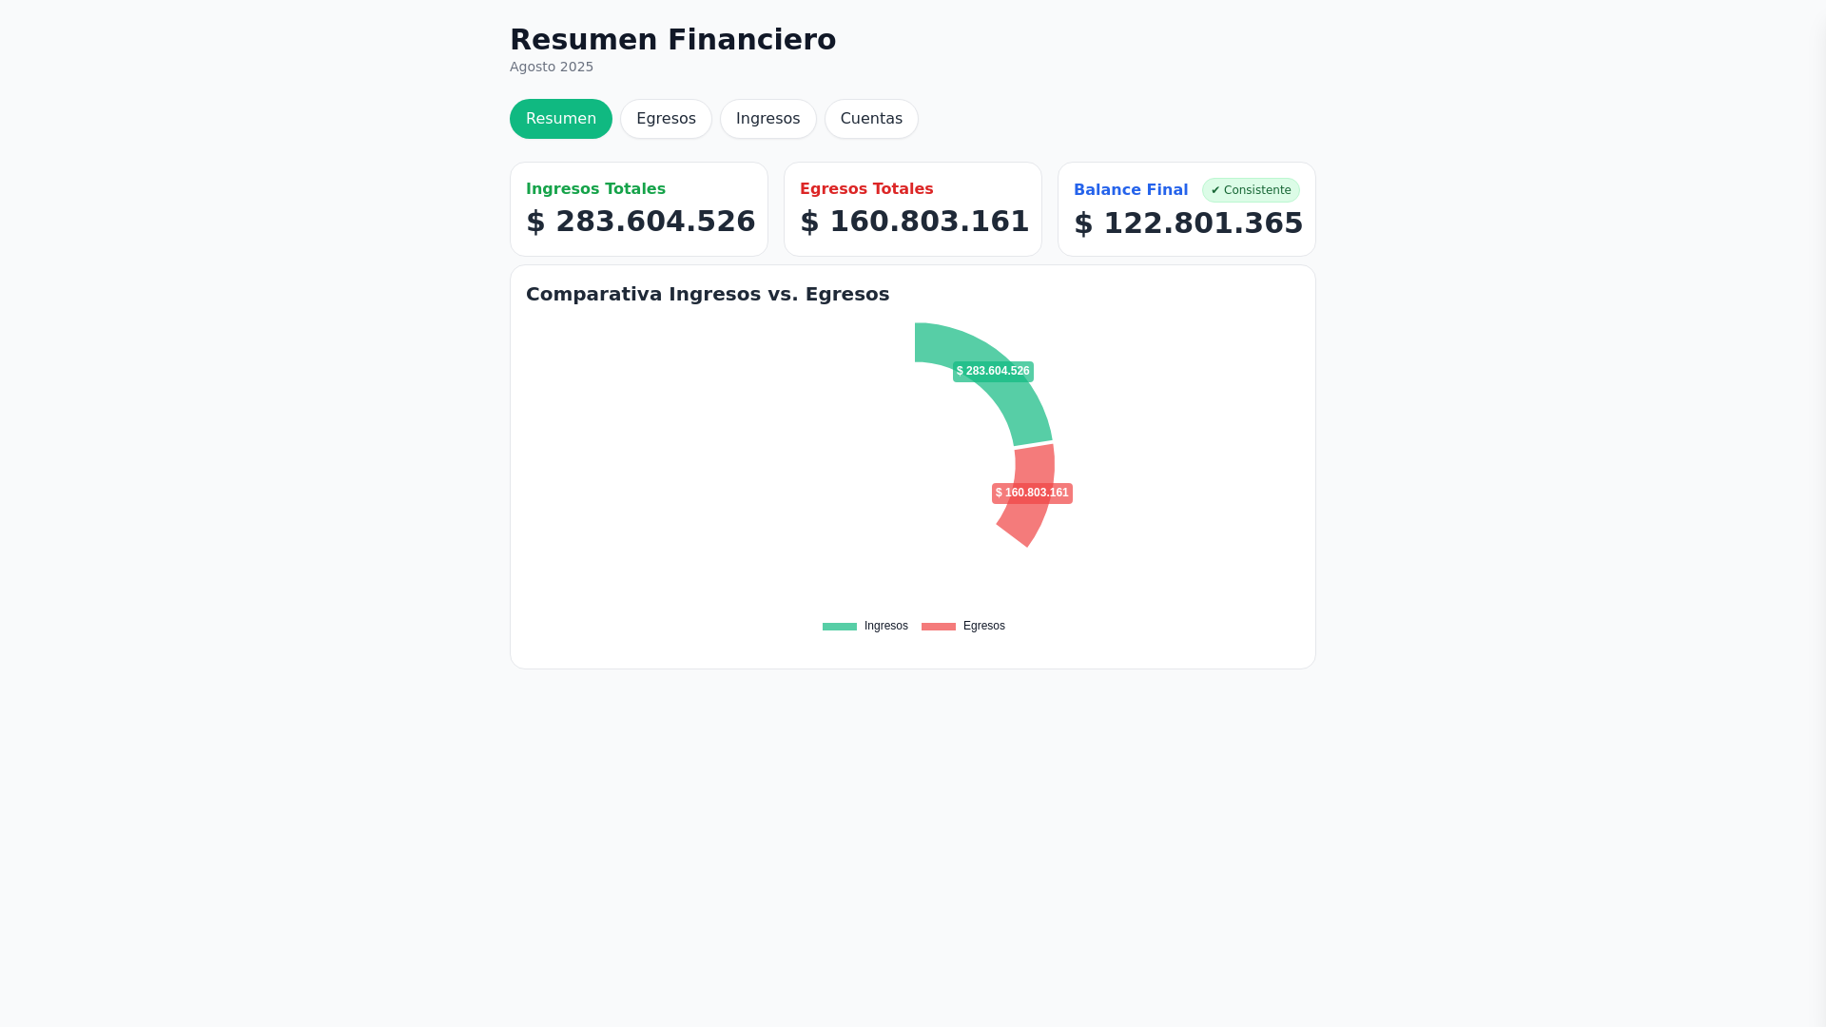Click the Ingresos Totales card title

tap(595, 189)
